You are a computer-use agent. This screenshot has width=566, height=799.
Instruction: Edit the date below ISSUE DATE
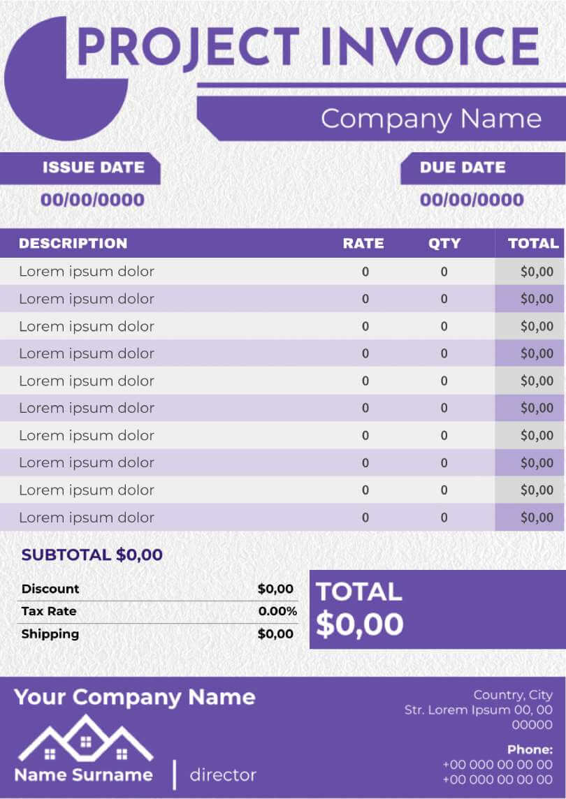(92, 200)
